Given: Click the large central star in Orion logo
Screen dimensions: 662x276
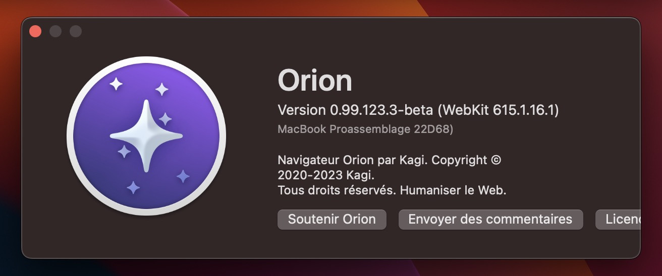Looking at the screenshot, I should [146, 135].
